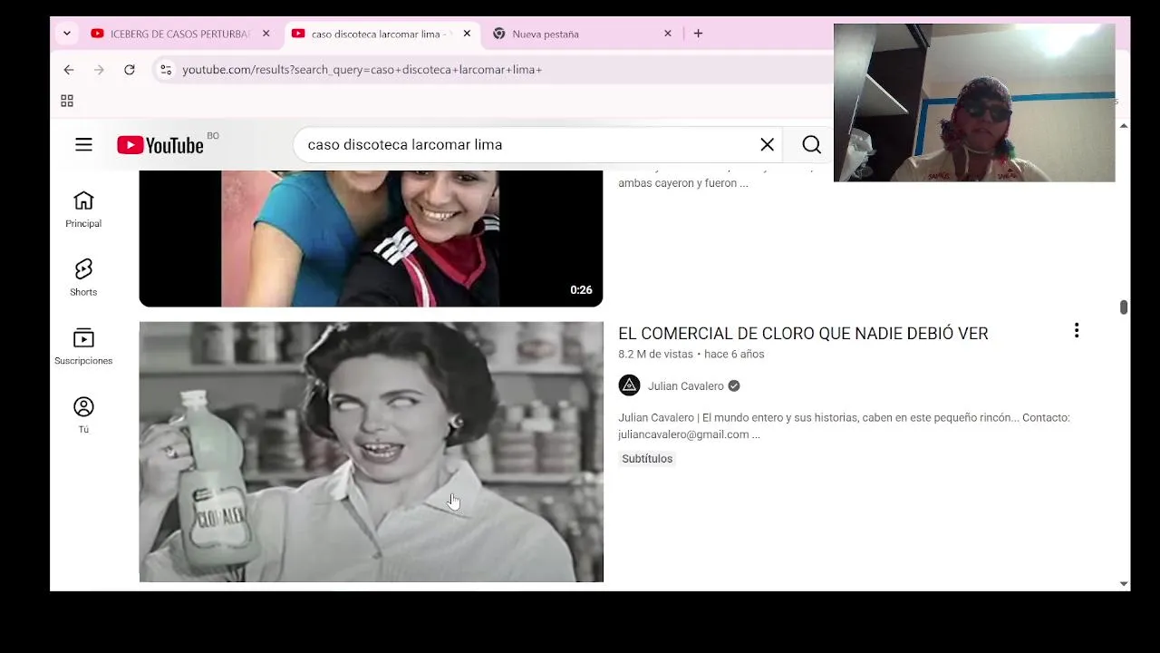The height and width of the screenshot is (653, 1160).
Task: Click the page scrollbar thumb
Action: [x=1124, y=307]
